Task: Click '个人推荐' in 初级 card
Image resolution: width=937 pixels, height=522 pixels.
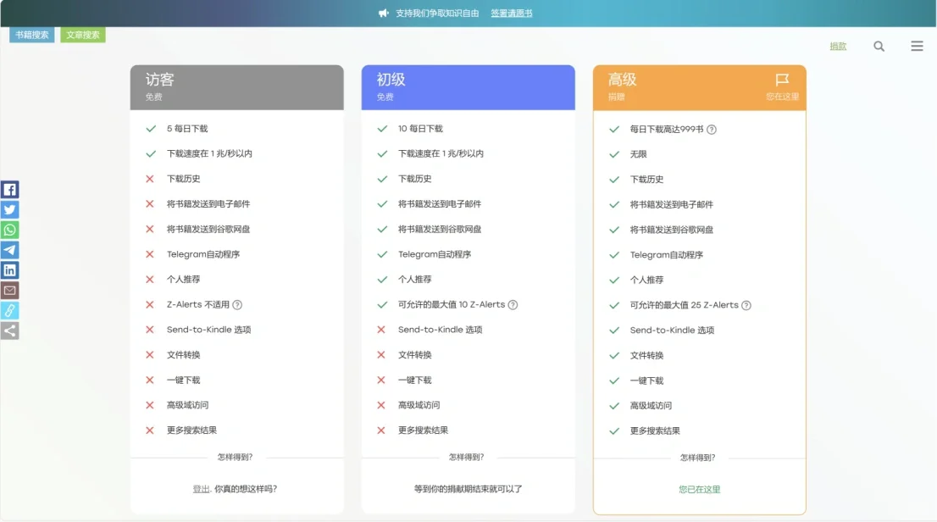Action: coord(415,280)
